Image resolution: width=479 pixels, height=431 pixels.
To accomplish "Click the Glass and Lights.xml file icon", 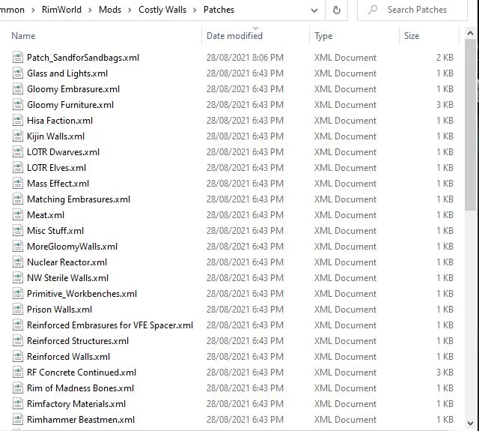I will [x=19, y=73].
